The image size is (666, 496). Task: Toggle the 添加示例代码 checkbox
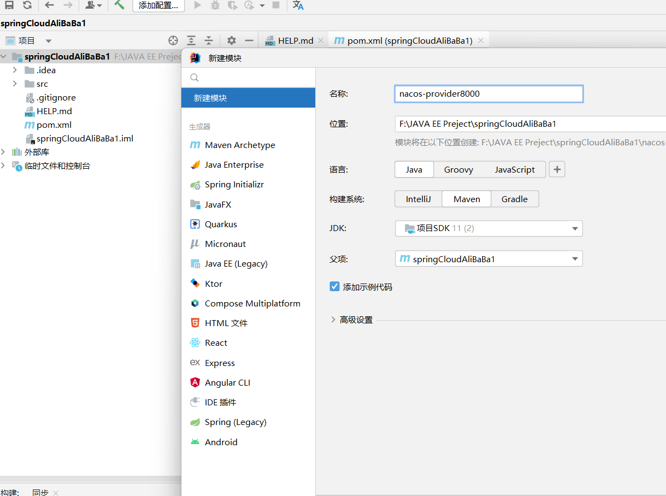[335, 286]
